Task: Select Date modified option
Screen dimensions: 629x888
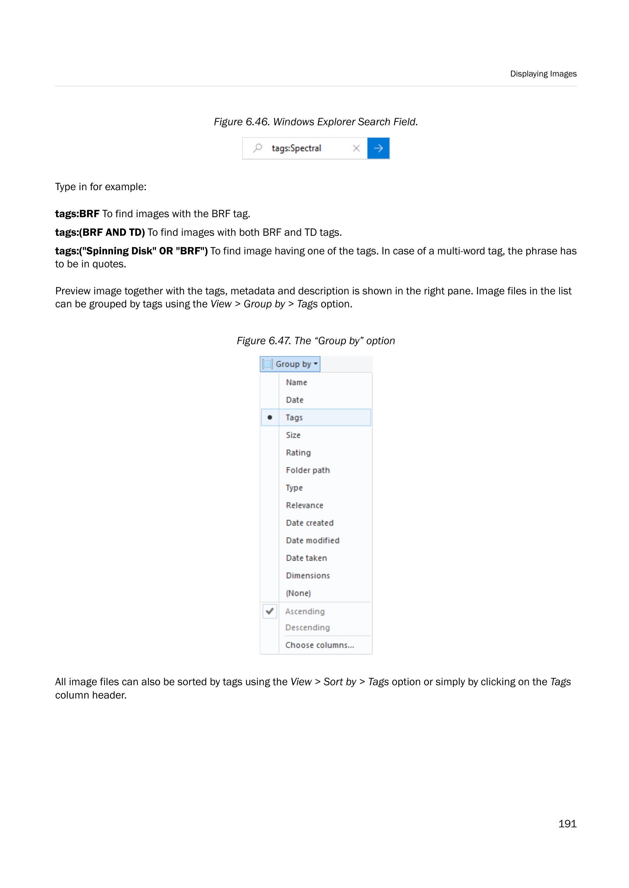Action: [x=312, y=540]
